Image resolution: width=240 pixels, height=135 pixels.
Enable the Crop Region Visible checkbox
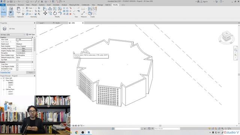(17, 67)
